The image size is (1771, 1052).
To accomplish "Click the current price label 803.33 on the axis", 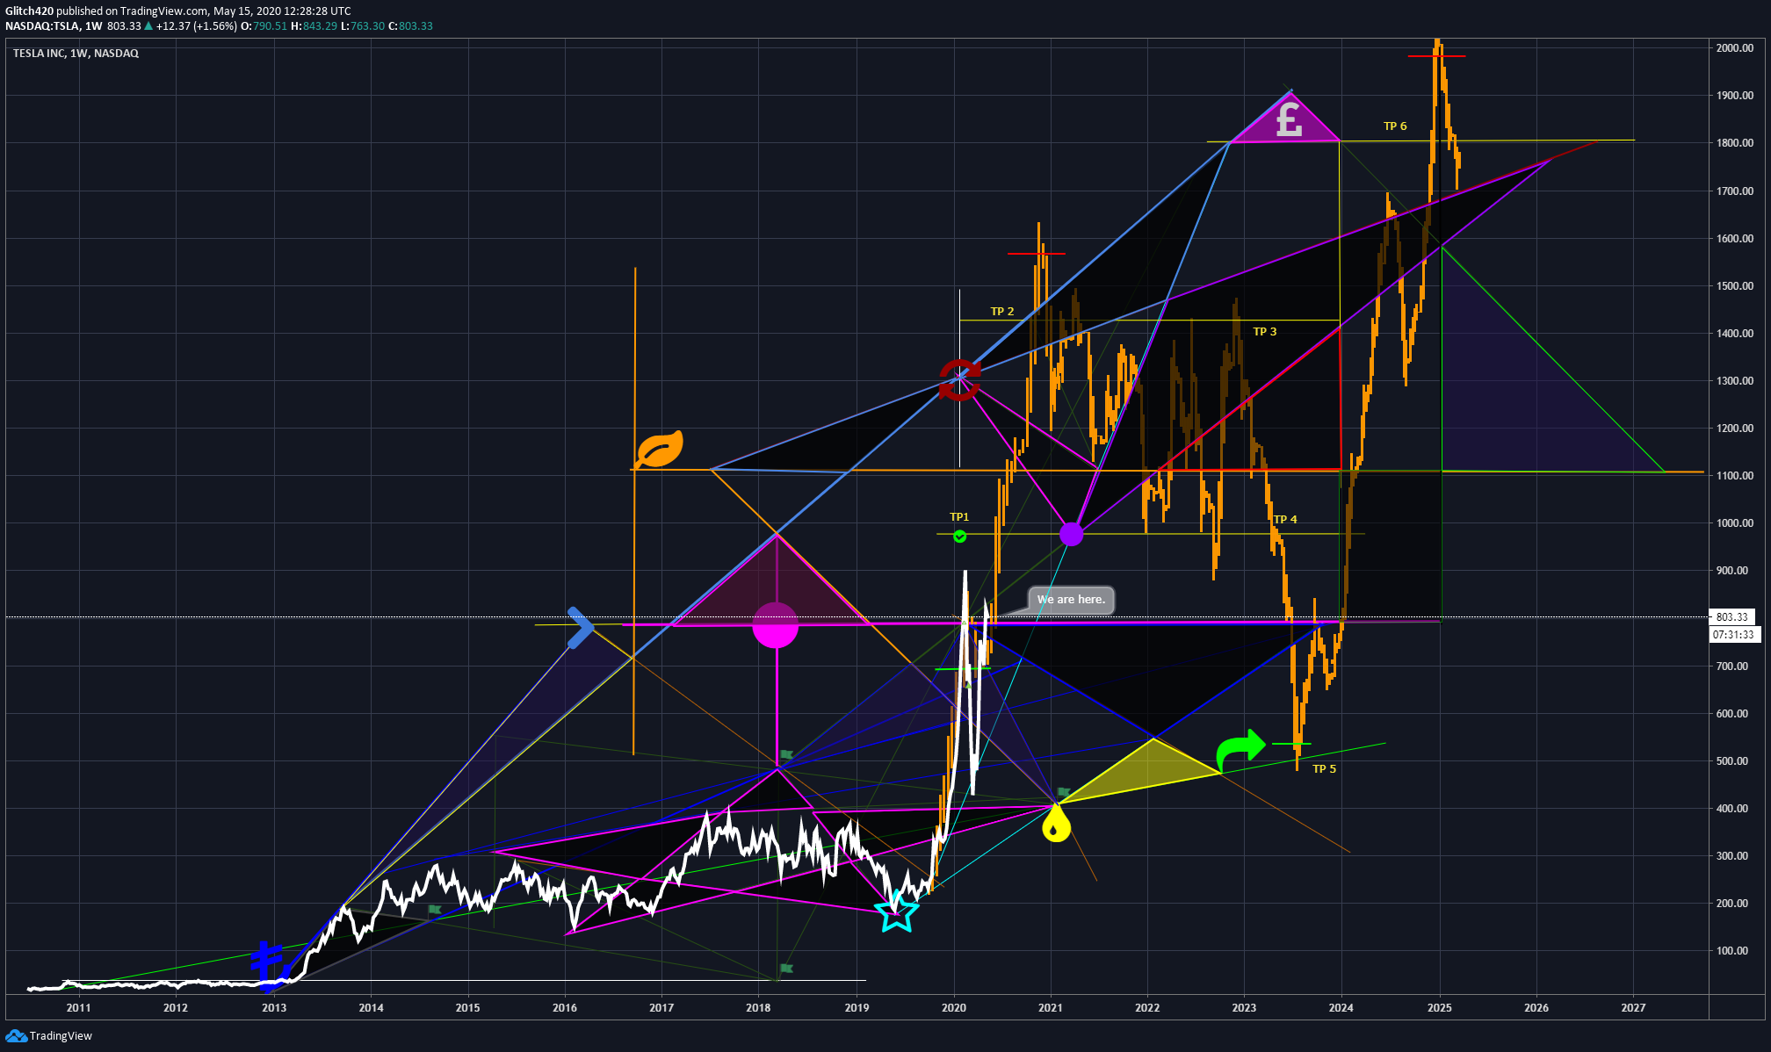I will (1732, 617).
